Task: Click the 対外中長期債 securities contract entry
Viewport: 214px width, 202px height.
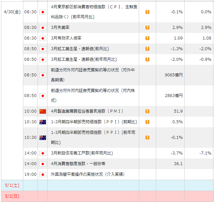Action: point(93,75)
